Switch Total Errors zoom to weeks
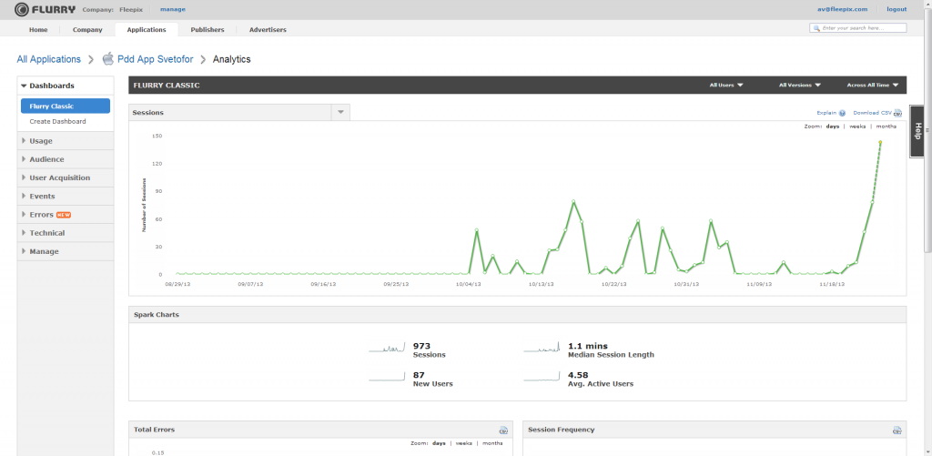Screen dimensions: 932x456 463,443
